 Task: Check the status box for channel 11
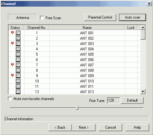click(18, 86)
